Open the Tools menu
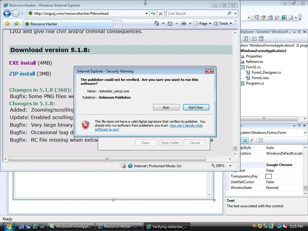 click(223, 23)
